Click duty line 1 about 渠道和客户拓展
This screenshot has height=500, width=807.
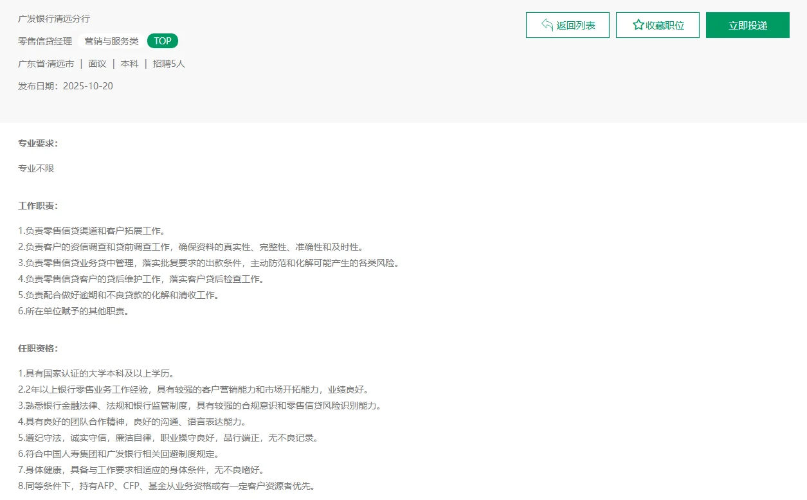pyautogui.click(x=92, y=231)
